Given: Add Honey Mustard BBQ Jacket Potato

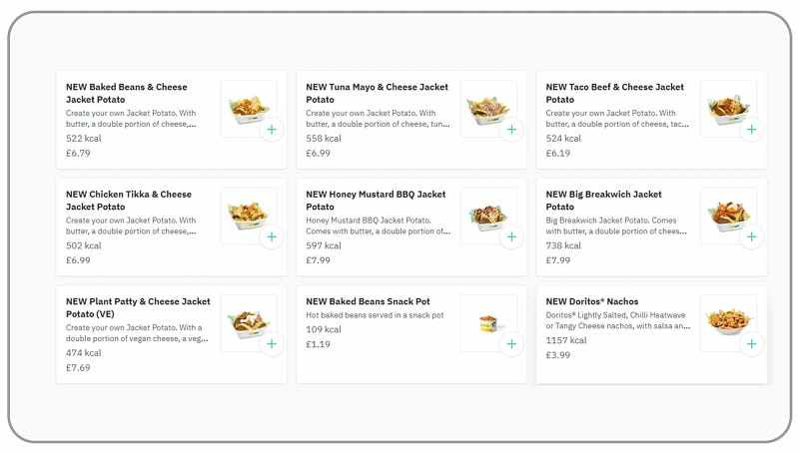Looking at the screenshot, I should pos(511,237).
